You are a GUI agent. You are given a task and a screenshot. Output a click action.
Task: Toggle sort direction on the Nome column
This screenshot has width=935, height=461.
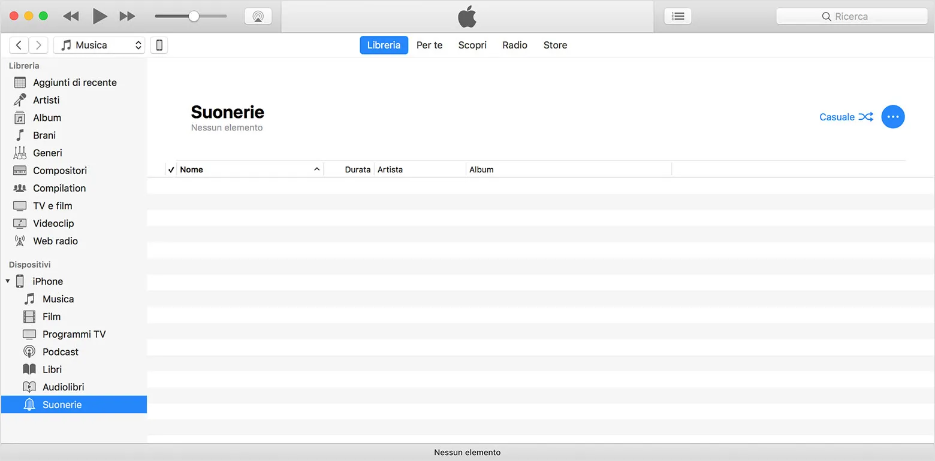pos(316,169)
